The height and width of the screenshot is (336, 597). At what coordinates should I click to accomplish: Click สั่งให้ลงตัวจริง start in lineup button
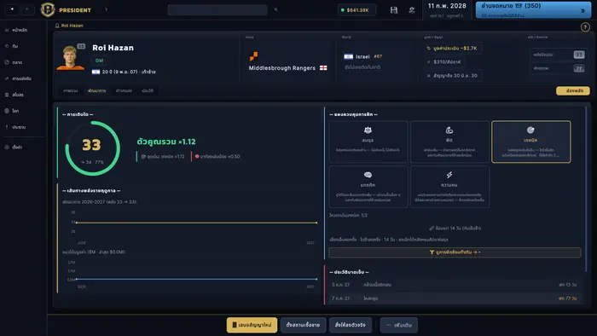pos(351,325)
